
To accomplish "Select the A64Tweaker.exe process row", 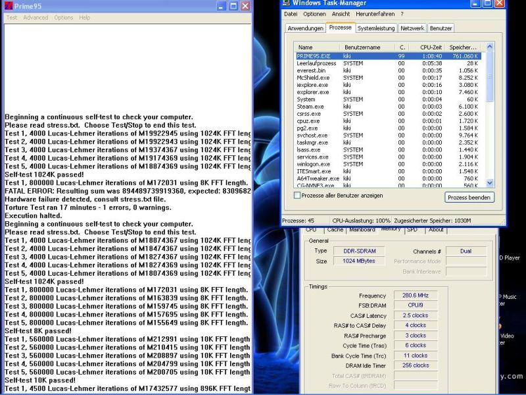I will (388, 178).
